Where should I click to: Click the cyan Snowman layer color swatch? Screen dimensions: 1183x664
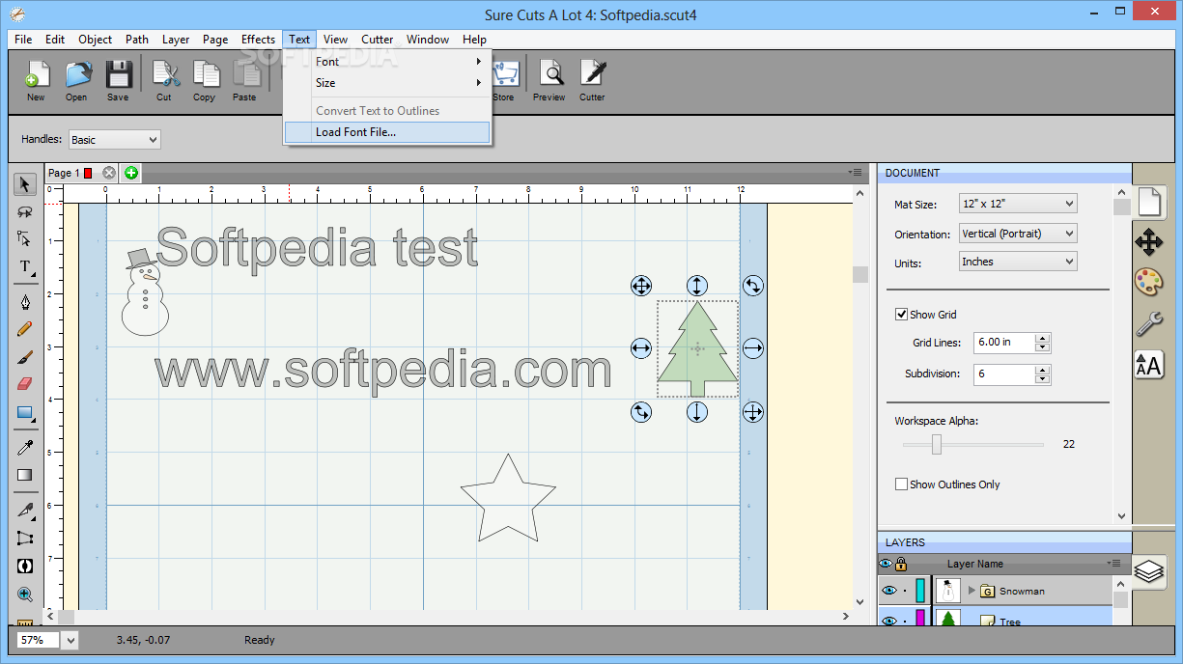click(920, 591)
